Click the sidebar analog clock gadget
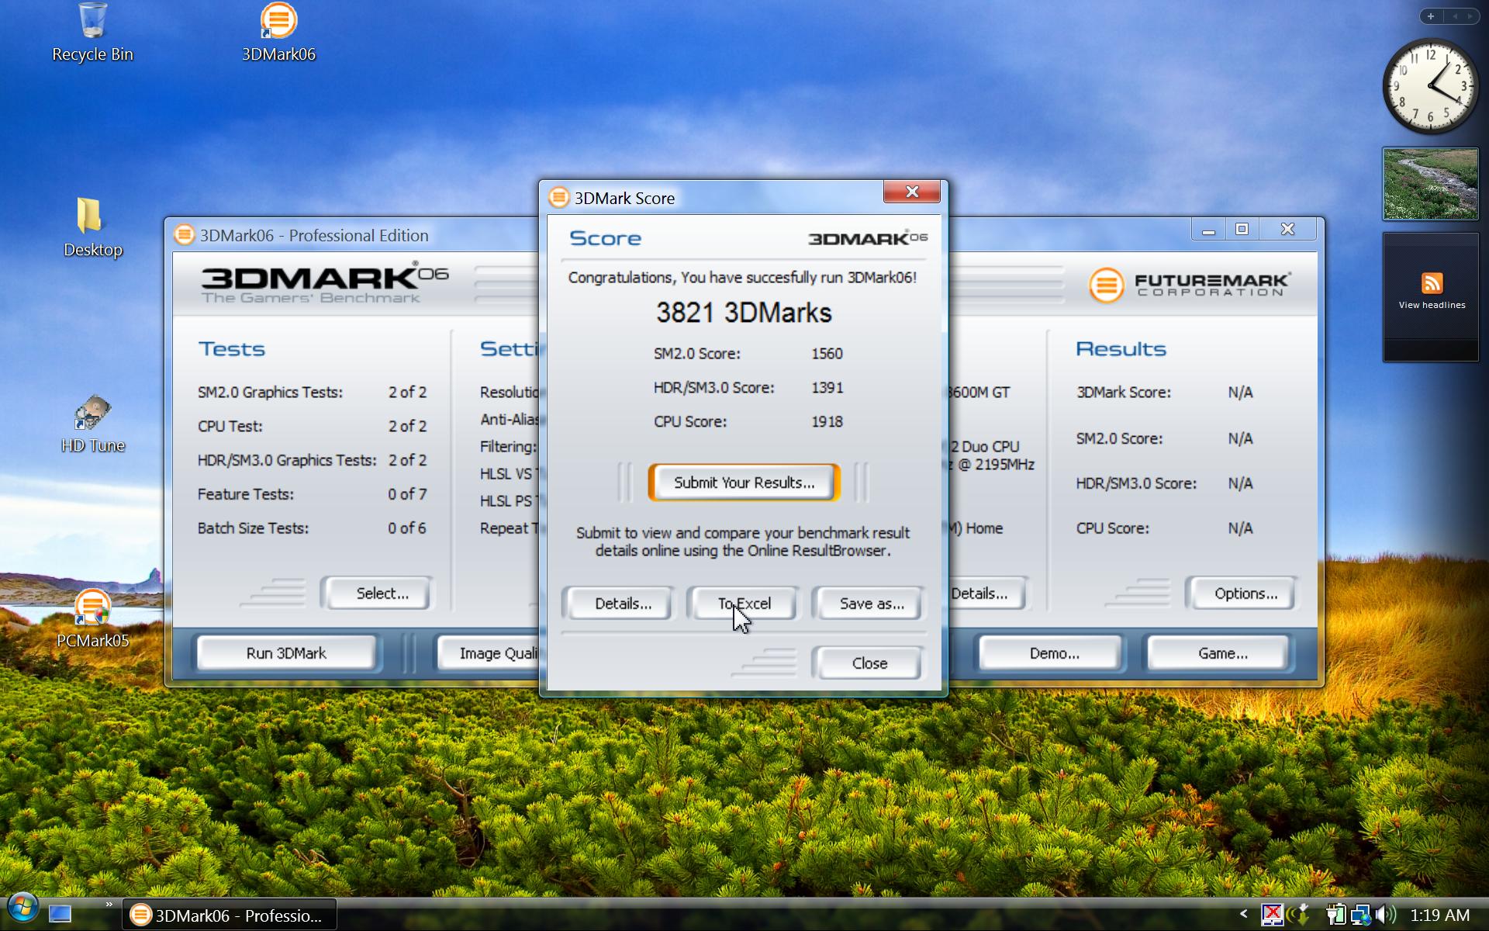This screenshot has width=1489, height=931. (1430, 85)
